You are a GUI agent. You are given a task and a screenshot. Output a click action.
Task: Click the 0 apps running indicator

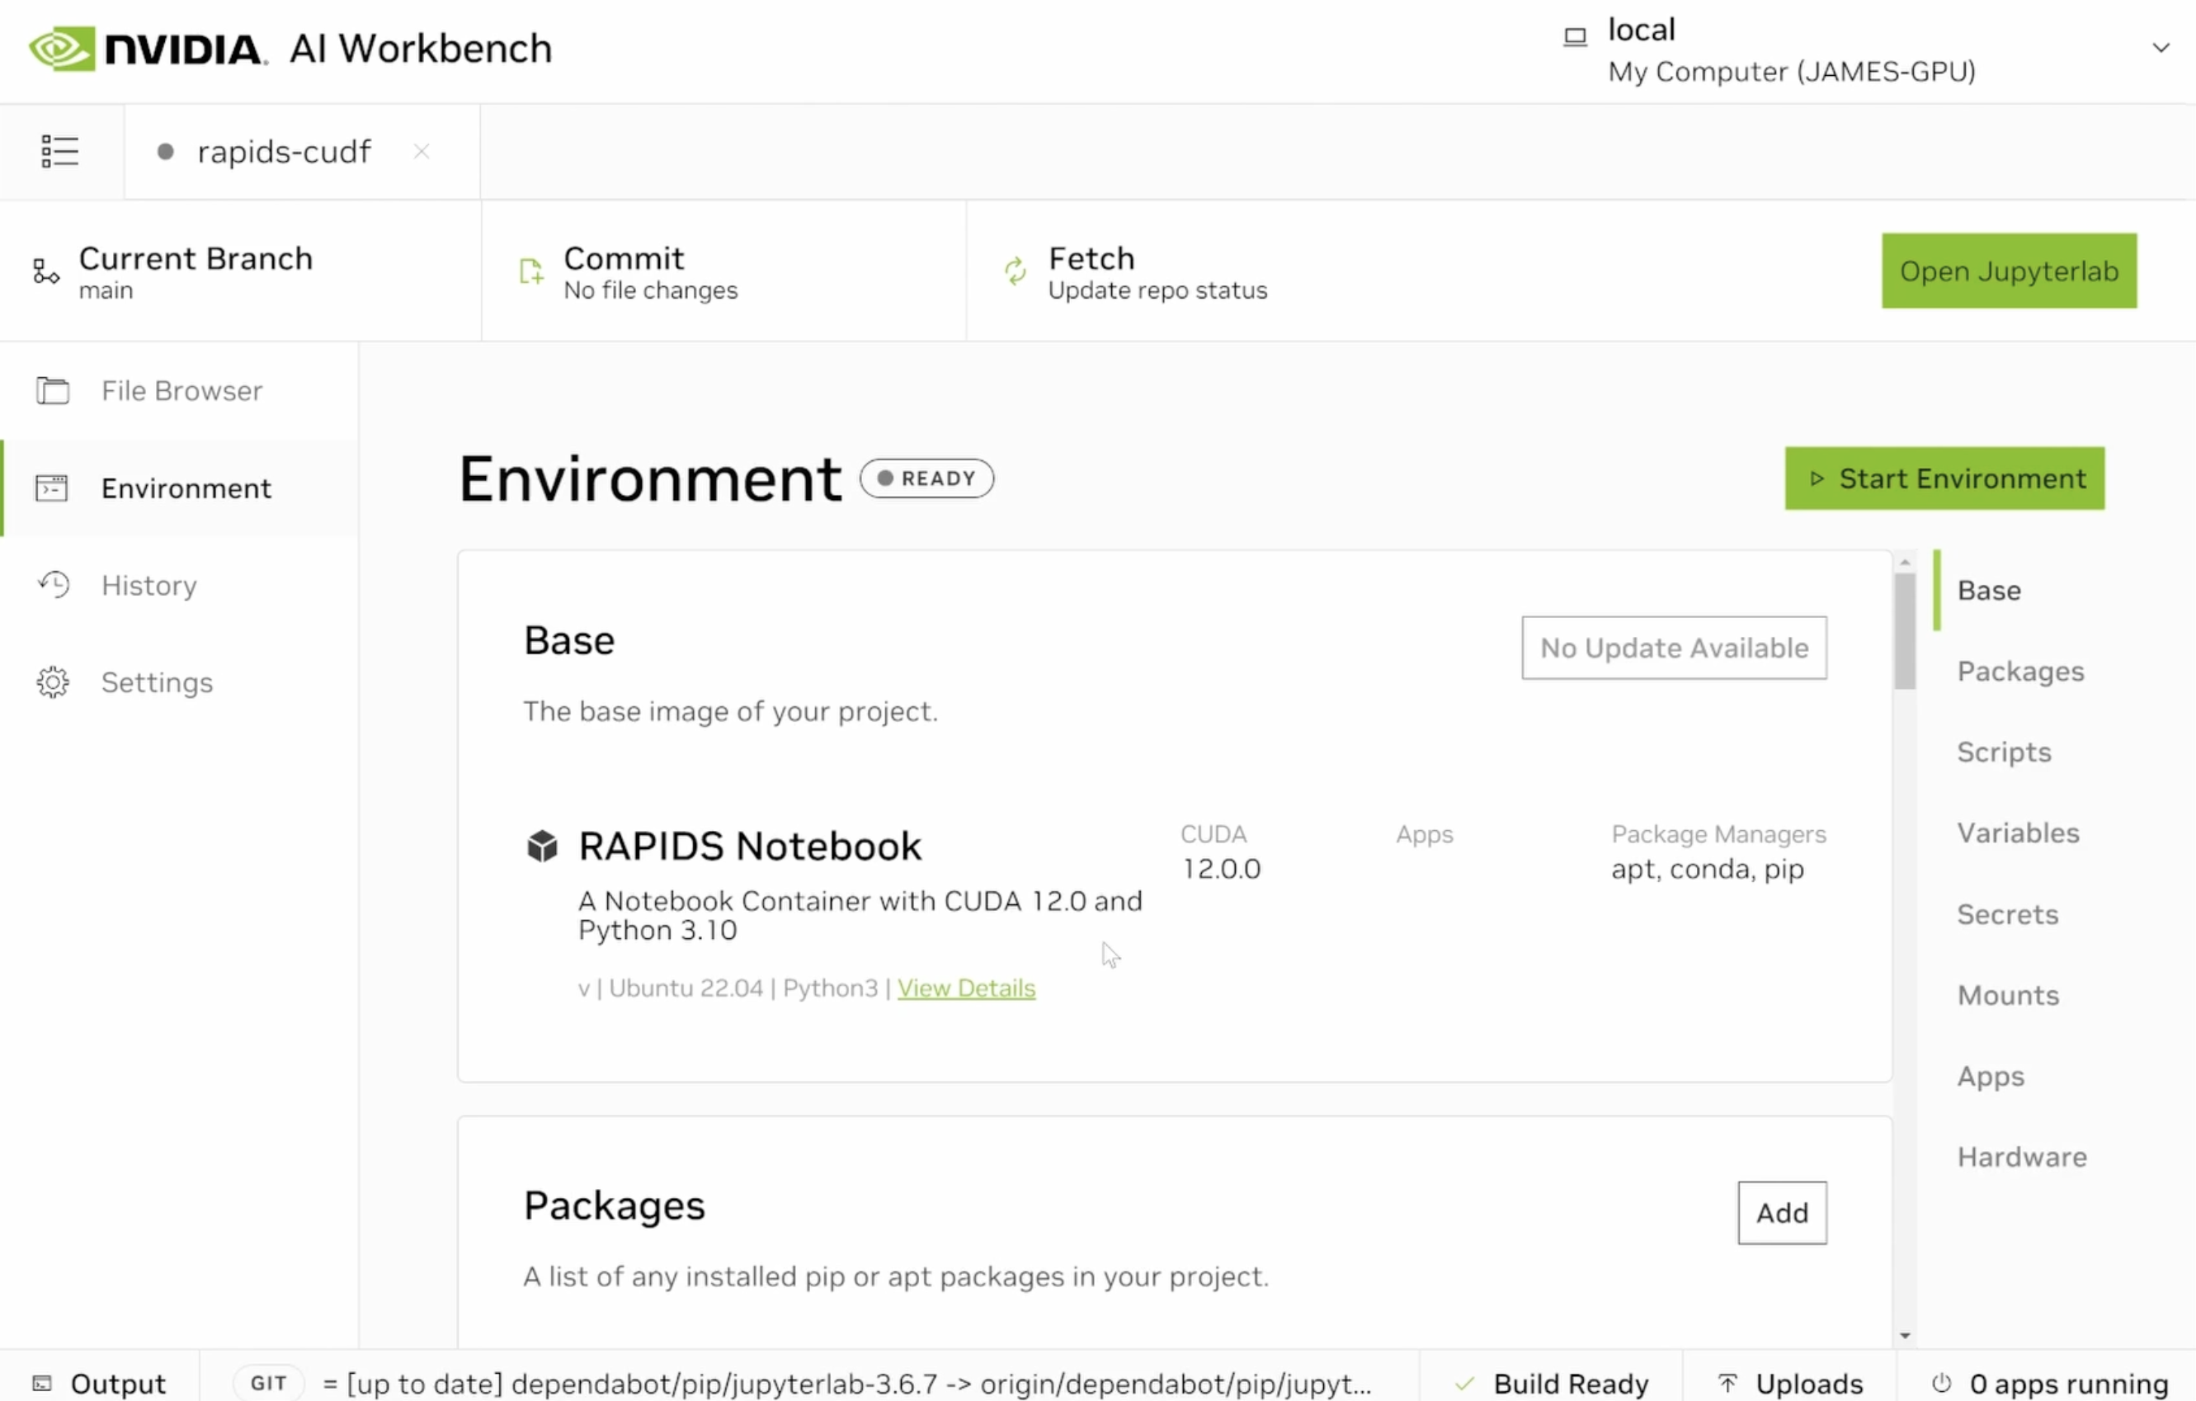point(2049,1383)
